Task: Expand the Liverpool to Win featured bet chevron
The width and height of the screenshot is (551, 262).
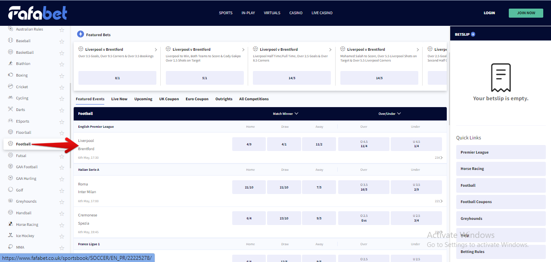Action: 243,50
